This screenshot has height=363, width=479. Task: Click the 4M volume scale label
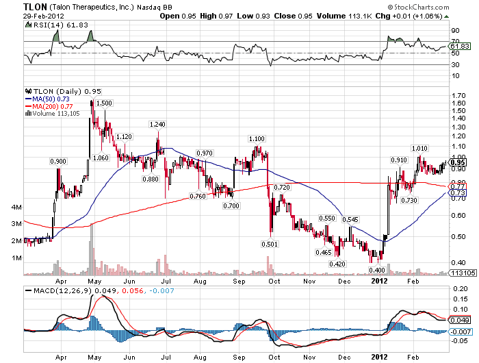coord(17,208)
